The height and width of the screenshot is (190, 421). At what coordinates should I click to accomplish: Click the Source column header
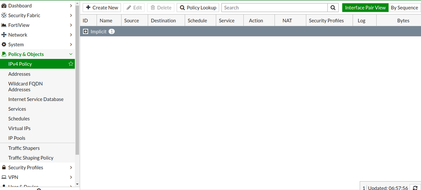point(135,21)
